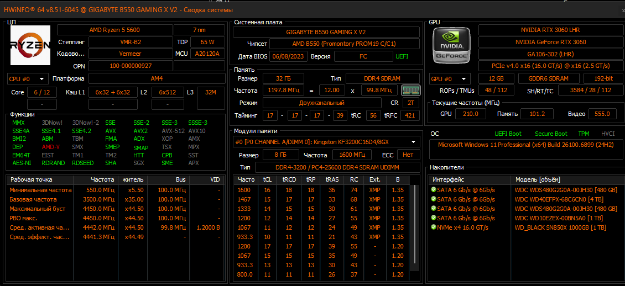625x286 pixels.
Task: Click the AMD-V feature flag
Action: 51,147
